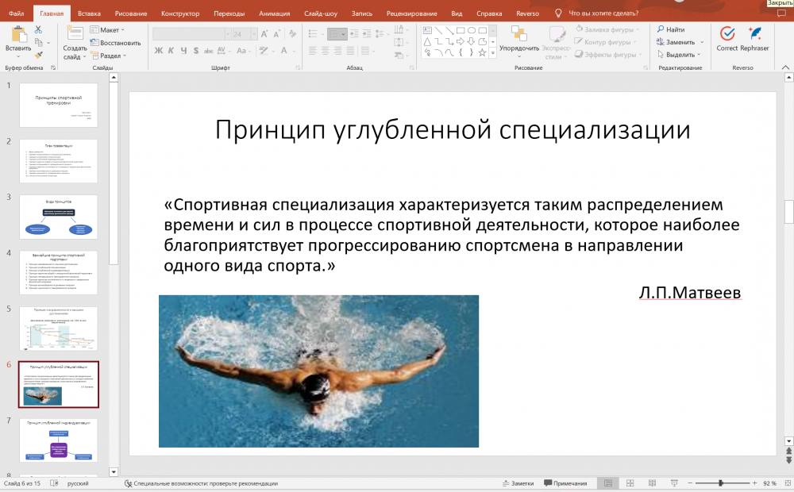Click the zoom slider handle
Viewport: 794px width, 492px height.
pyautogui.click(x=721, y=483)
